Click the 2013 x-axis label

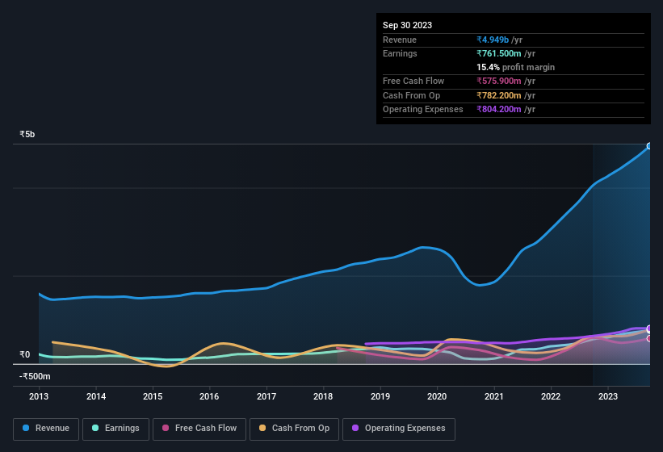pos(39,396)
